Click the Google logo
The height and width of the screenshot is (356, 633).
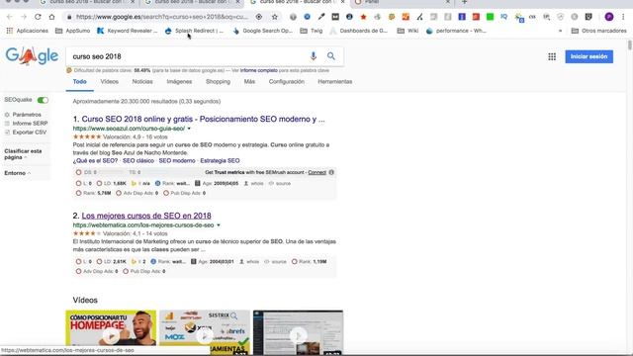point(32,56)
